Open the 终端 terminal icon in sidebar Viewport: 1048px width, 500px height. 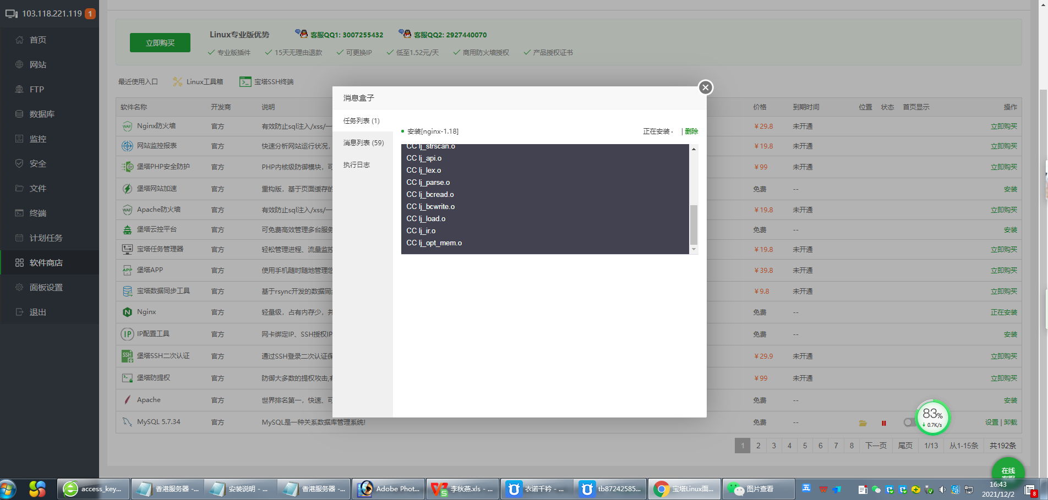19,213
